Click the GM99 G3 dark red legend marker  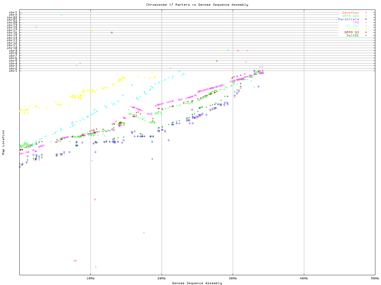pos(366,32)
